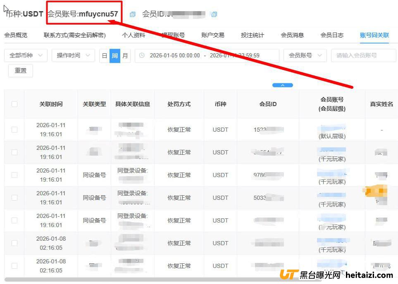The height and width of the screenshot is (284, 398).
Task: Switch to 联系方式(需安全码解密) tab
Action: pyautogui.click(x=75, y=35)
